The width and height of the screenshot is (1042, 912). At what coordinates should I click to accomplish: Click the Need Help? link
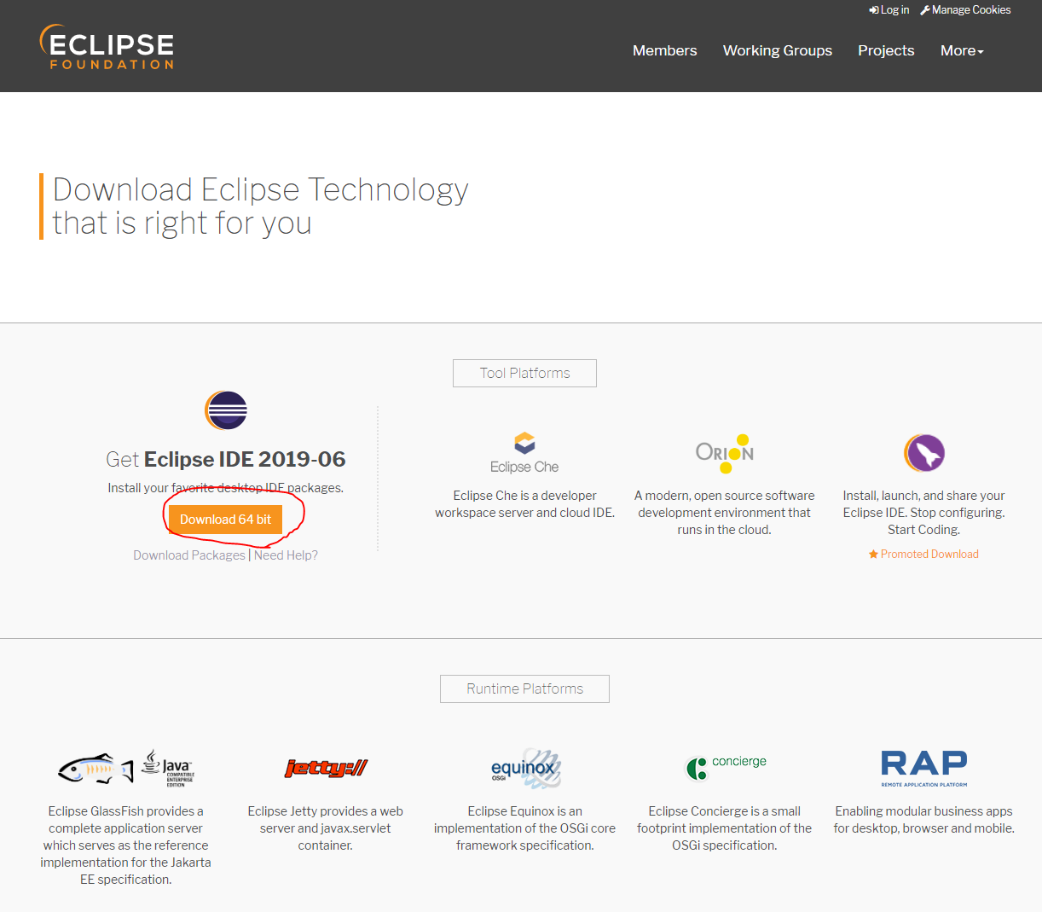[287, 555]
